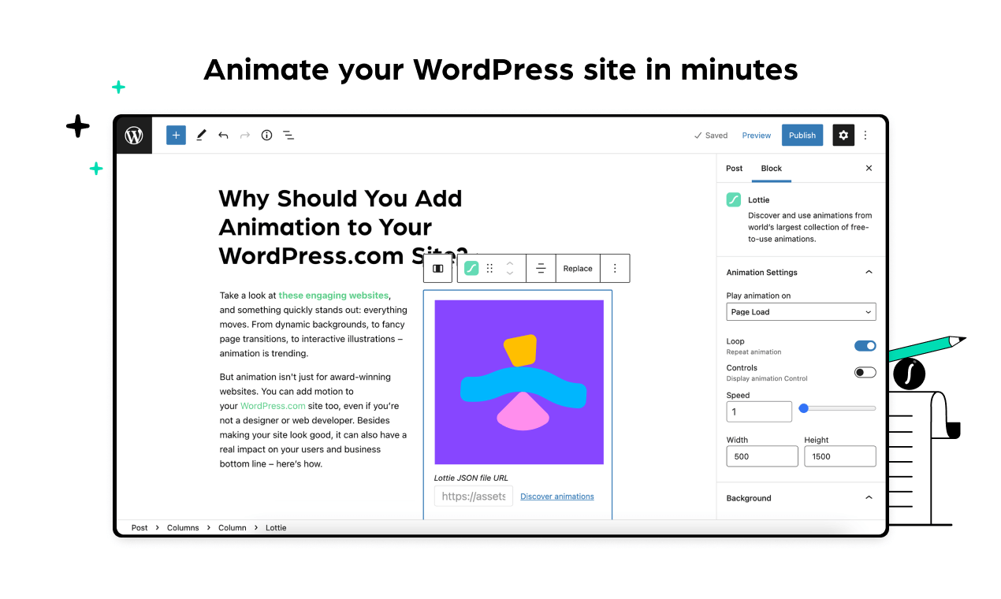Toggle the Loop switch

865,346
